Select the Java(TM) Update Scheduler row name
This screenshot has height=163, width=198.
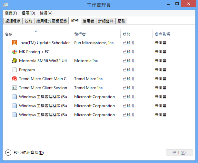[x=44, y=43]
